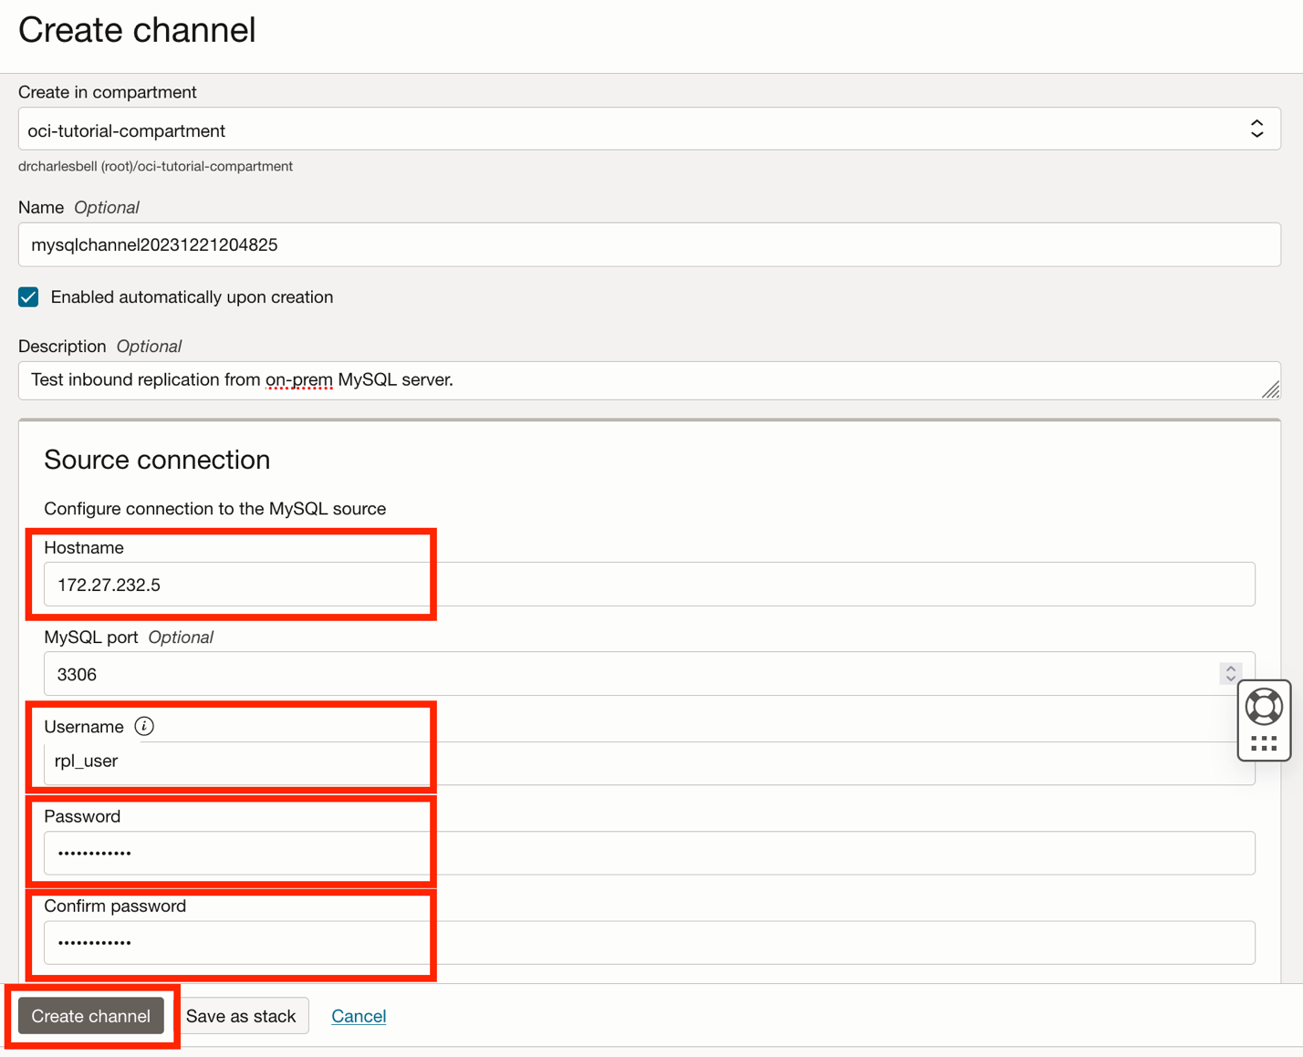Open the Create in compartment dropdown
The width and height of the screenshot is (1303, 1057).
(649, 130)
